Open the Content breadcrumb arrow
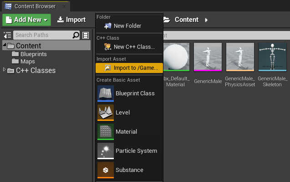The image size is (290, 182). tap(206, 20)
